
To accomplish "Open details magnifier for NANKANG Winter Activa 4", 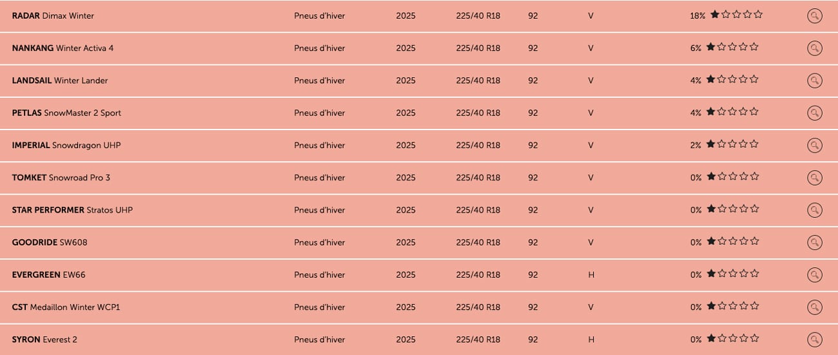I will tap(814, 48).
